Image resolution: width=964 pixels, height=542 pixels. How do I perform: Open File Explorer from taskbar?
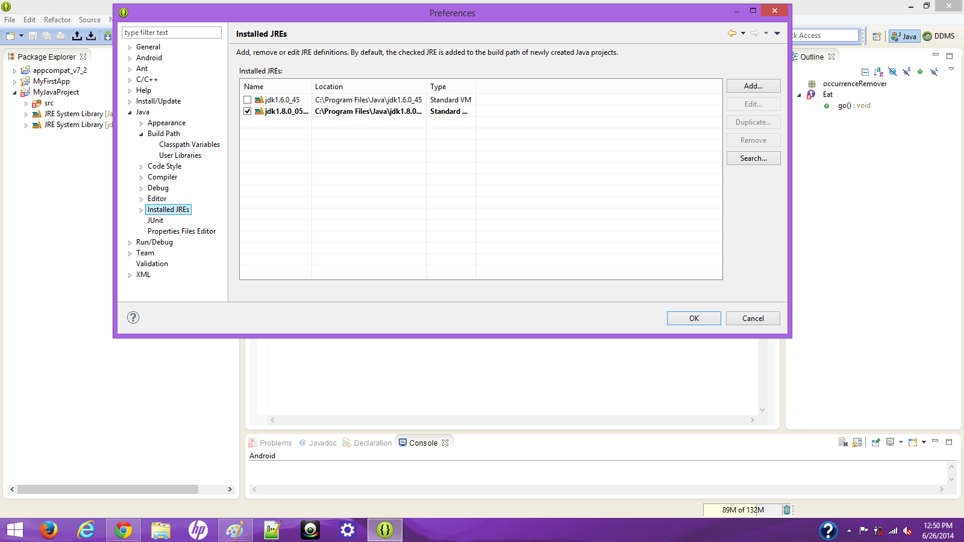pos(161,530)
